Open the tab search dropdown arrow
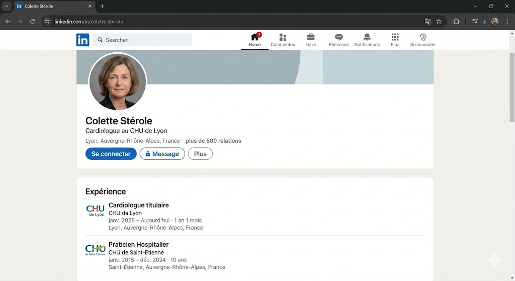 tap(7, 6)
